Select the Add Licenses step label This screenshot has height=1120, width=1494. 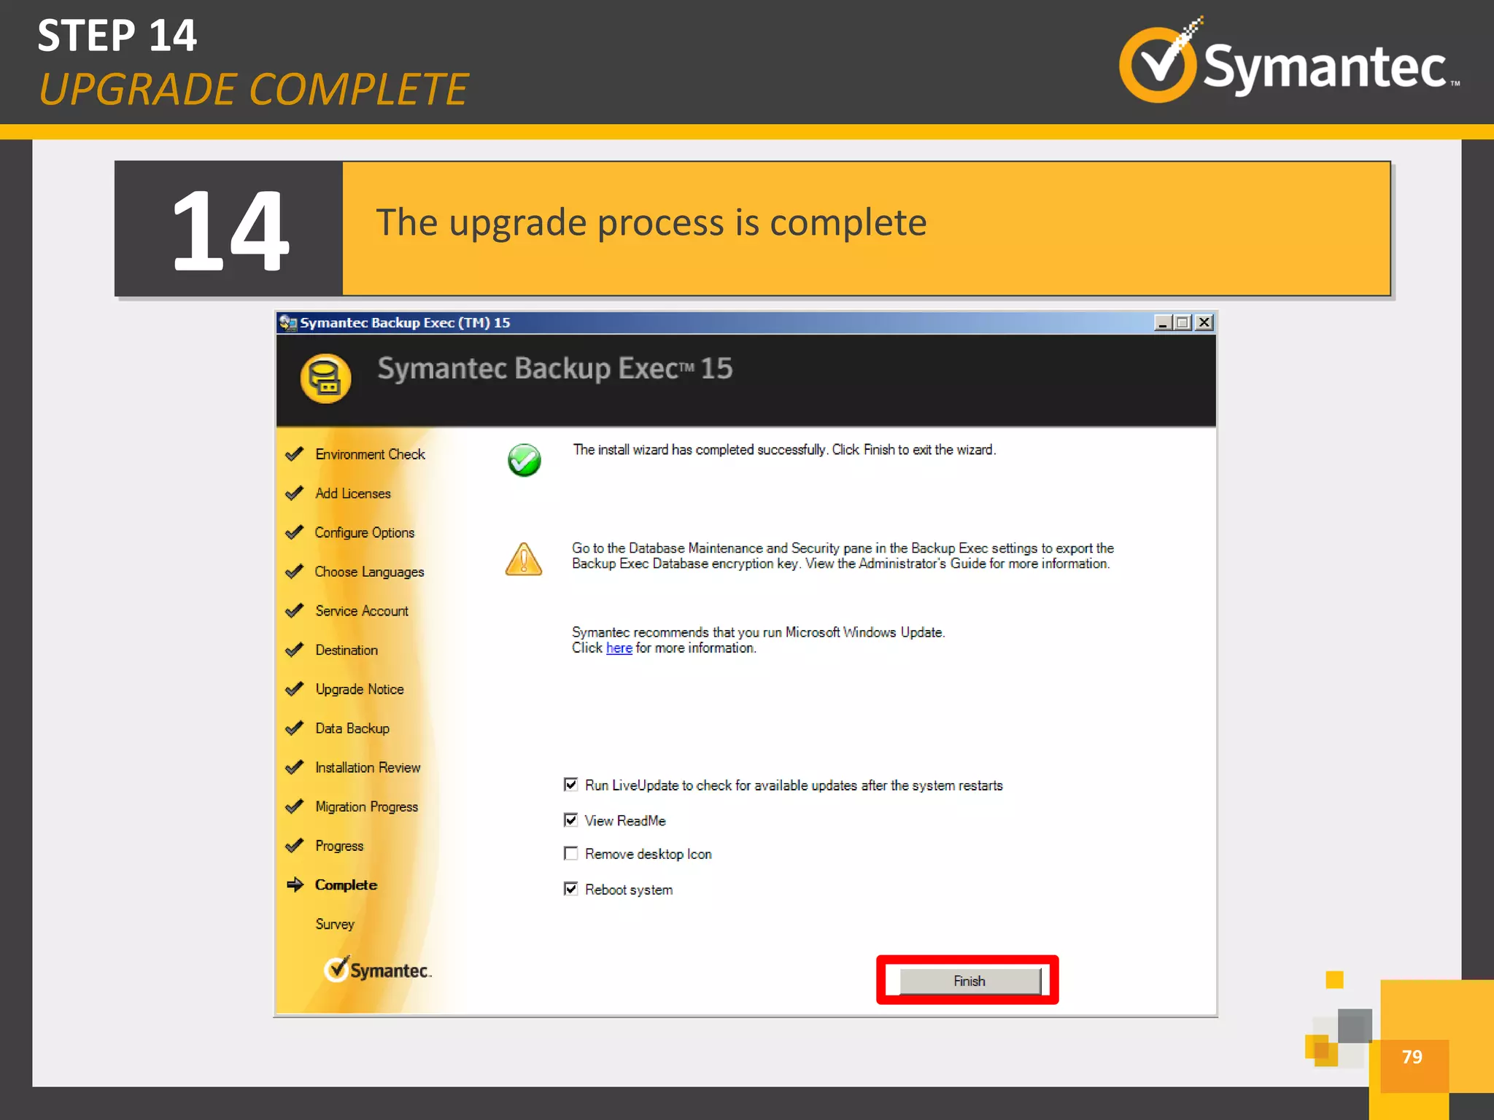353,494
